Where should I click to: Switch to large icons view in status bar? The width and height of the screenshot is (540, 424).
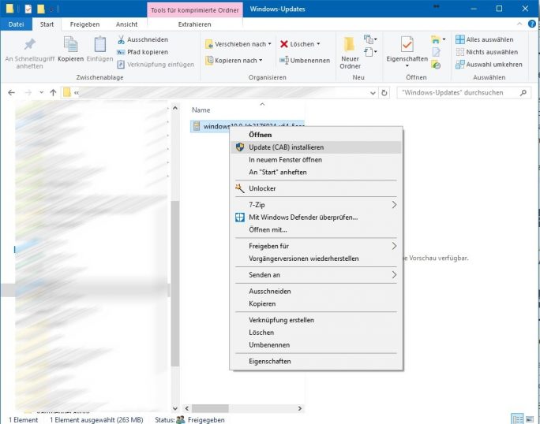(x=530, y=418)
